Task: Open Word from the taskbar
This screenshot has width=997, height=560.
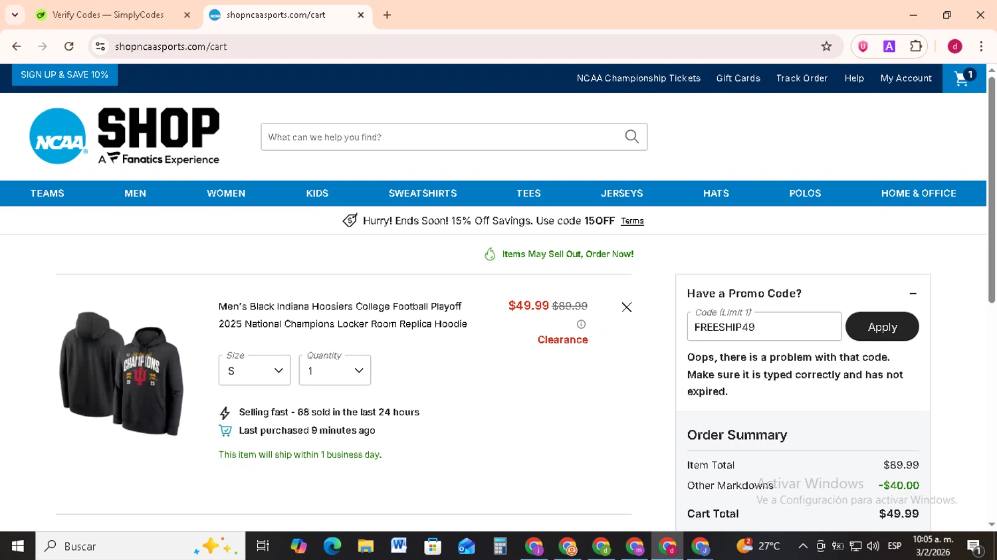Action: click(x=399, y=546)
